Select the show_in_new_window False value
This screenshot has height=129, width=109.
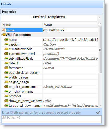click(x=47, y=101)
